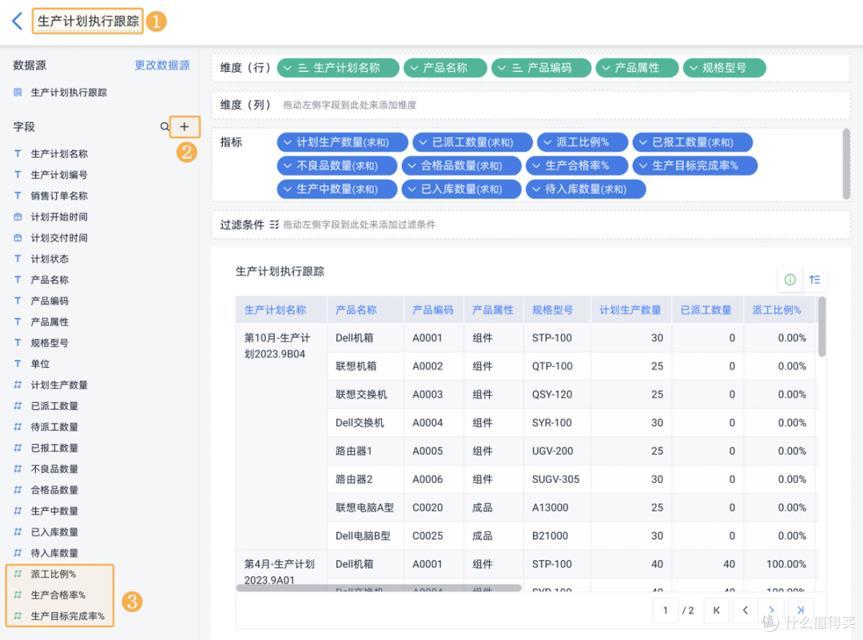
Task: Click cell SUGV-305 in table
Action: coord(556,480)
